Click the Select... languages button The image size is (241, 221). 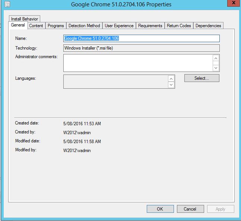click(x=202, y=78)
